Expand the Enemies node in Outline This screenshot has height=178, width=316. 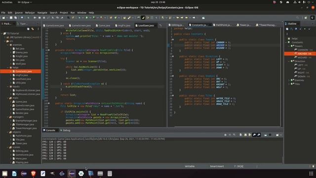[x=289, y=80]
